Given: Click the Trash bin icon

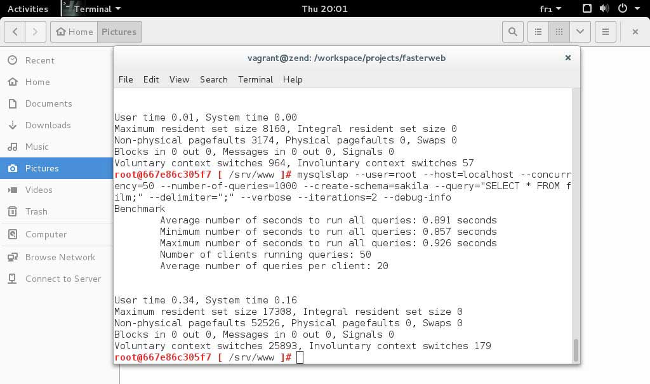Looking at the screenshot, I should (x=13, y=211).
